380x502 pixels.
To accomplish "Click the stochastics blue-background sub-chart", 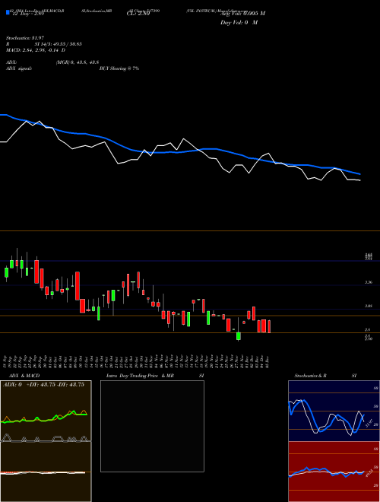I will click(334, 411).
